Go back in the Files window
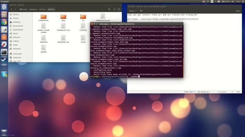Viewport: 245px width, 137px height. pyautogui.click(x=11, y=9)
